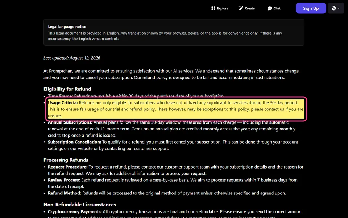Open the Create menu item
This screenshot has height=218, width=348.
(247, 8)
